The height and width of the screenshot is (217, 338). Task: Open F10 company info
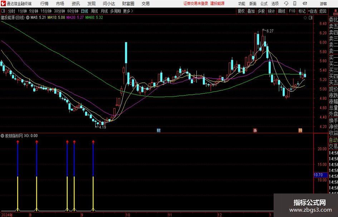[292, 11]
